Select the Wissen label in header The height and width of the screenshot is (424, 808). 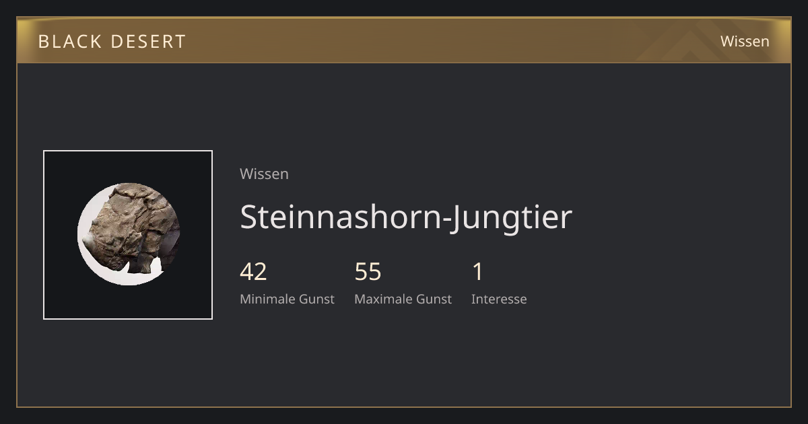[745, 41]
